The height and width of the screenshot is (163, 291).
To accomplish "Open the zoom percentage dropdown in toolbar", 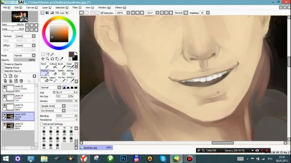I will (128, 13).
